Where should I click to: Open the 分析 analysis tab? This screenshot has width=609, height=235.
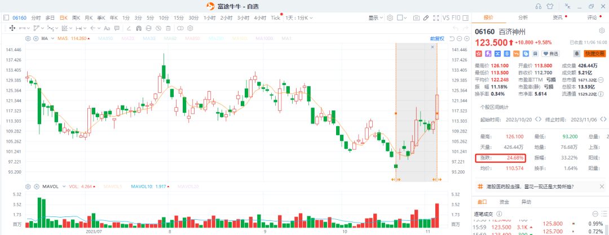pyautogui.click(x=523, y=17)
